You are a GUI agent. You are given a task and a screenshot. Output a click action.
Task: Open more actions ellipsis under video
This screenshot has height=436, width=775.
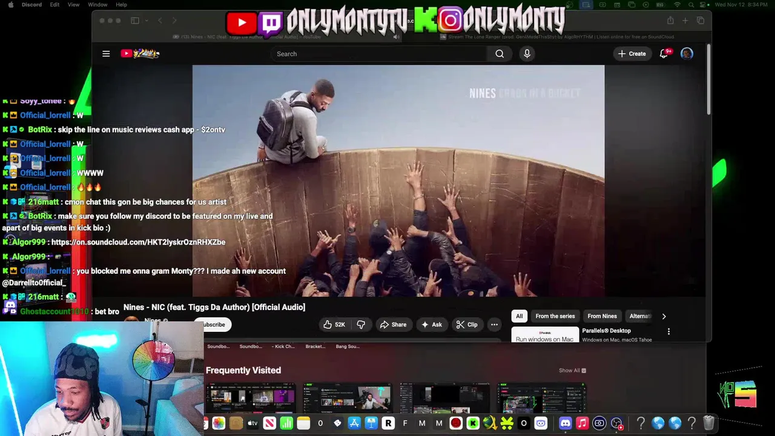click(494, 325)
